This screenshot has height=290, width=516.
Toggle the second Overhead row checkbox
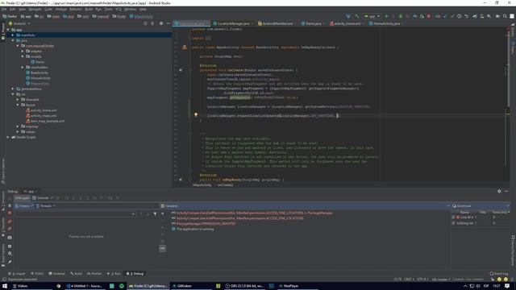(x=453, y=223)
